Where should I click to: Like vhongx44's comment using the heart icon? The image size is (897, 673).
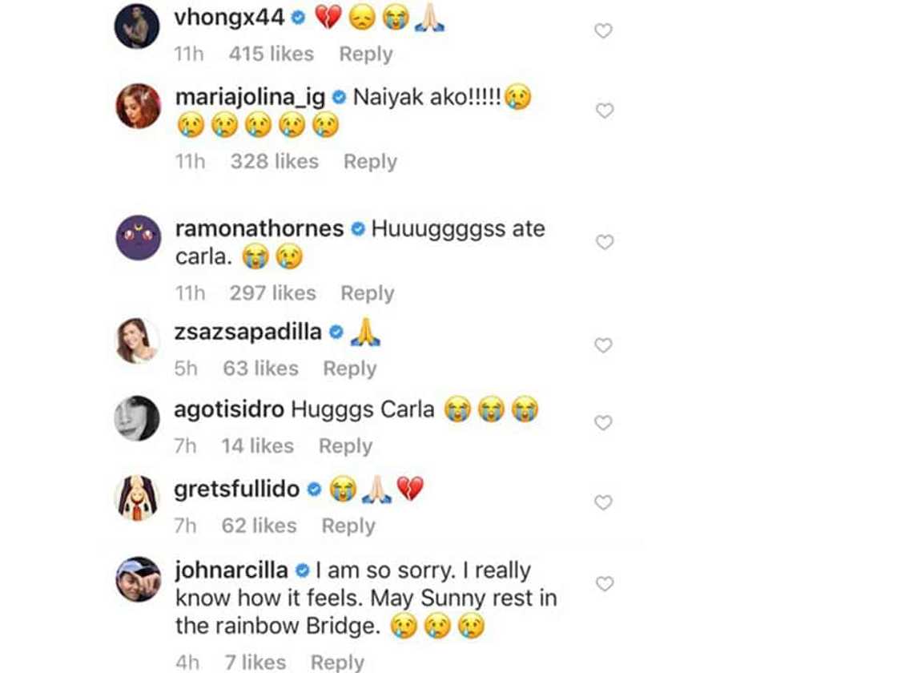pyautogui.click(x=603, y=30)
